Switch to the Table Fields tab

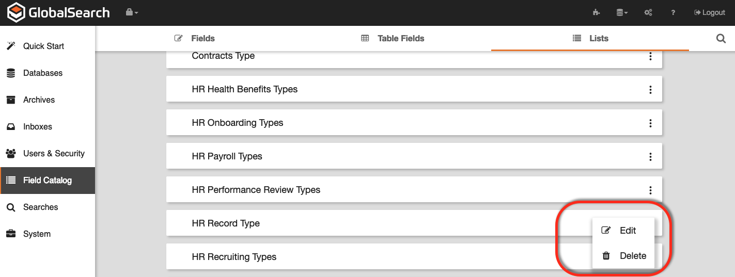point(393,38)
